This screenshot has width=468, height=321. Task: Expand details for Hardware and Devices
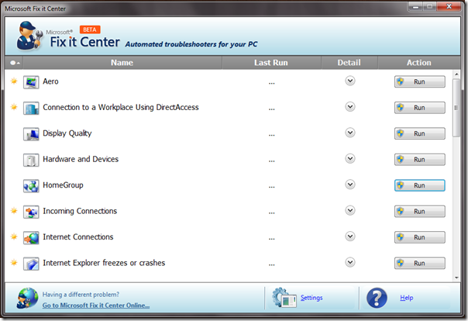tap(350, 158)
